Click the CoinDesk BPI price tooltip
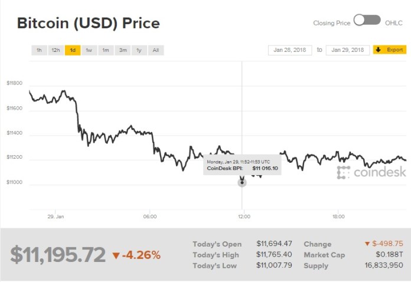The height and width of the screenshot is (282, 411). point(242,165)
